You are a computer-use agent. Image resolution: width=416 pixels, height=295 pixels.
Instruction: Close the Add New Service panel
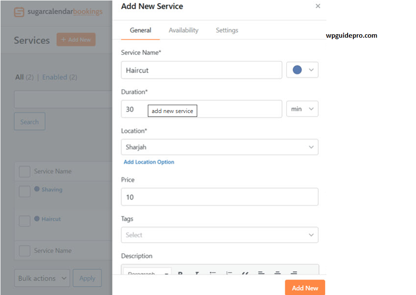pos(318,6)
